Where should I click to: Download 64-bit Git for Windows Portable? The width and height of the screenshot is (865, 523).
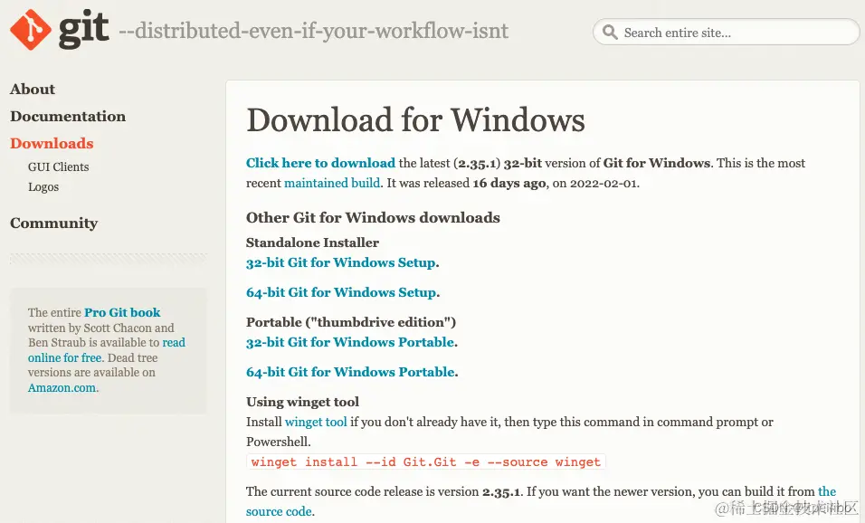point(350,372)
